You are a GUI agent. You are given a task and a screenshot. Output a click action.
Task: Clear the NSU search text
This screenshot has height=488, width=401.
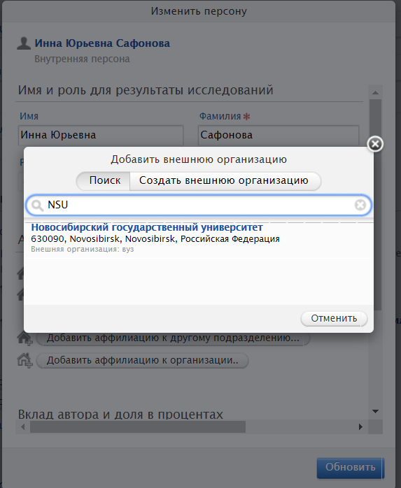(x=360, y=205)
